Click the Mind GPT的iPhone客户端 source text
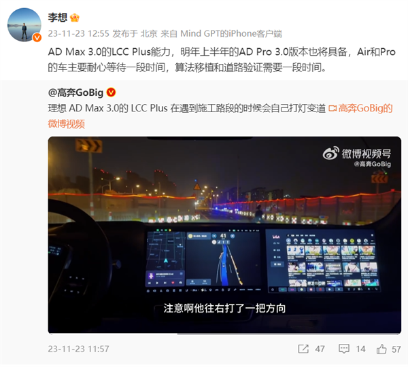Image resolution: width=408 pixels, height=367 pixels. click(x=231, y=33)
